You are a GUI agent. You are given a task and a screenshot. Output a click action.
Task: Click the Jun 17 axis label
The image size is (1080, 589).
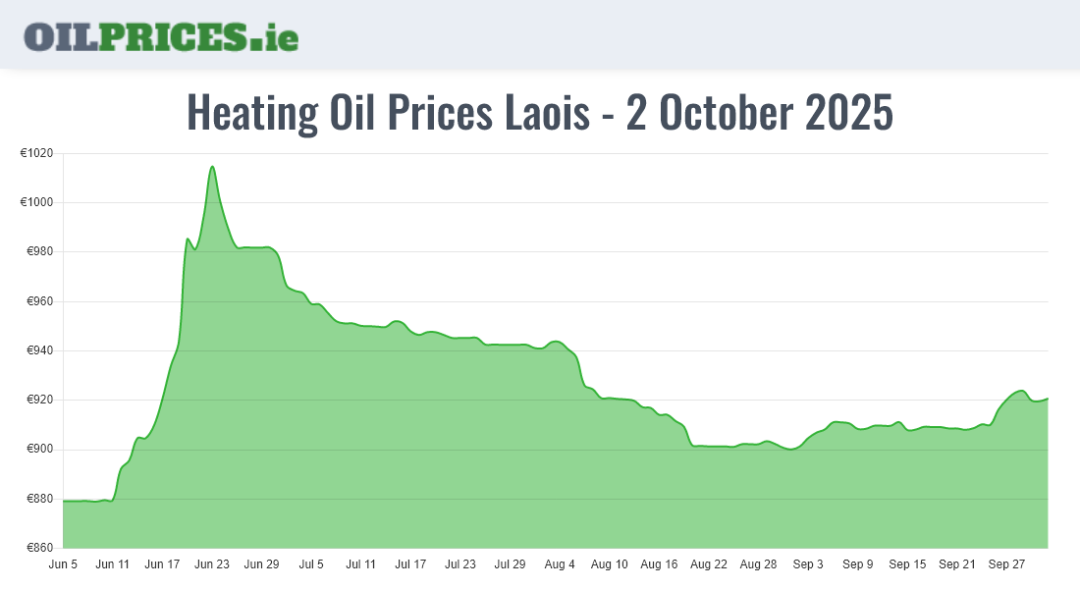click(162, 564)
